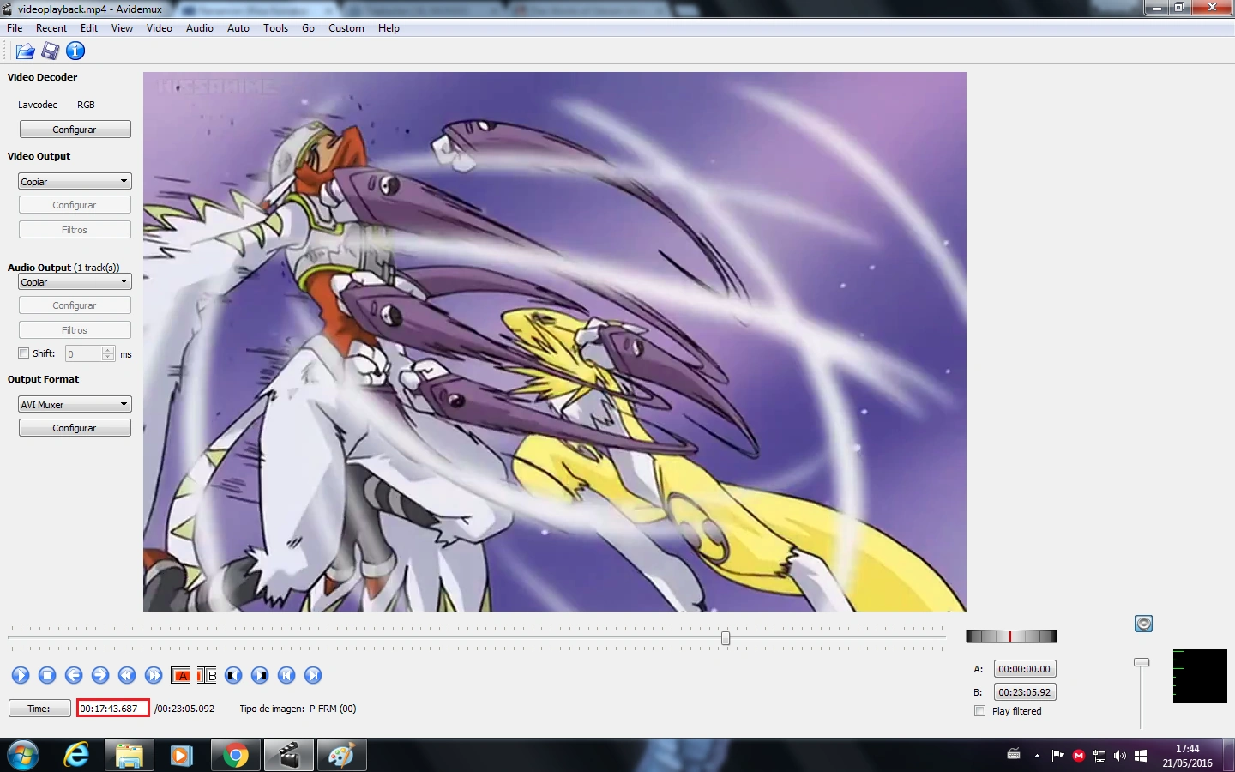Show video information with the blue info icon
The image size is (1235, 772).
[75, 51]
